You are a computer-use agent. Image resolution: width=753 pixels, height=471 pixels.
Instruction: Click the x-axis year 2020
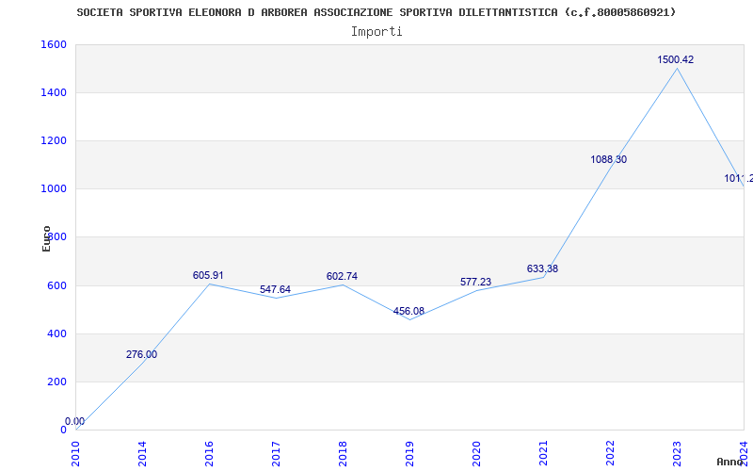(476, 454)
